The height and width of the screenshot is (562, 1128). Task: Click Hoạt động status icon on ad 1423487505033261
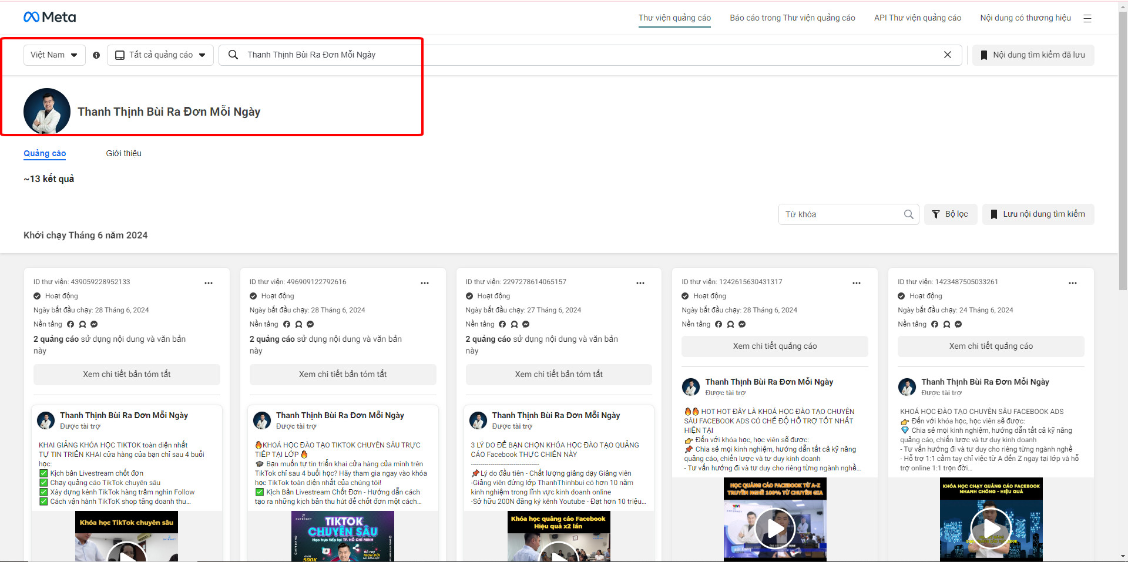pos(901,296)
